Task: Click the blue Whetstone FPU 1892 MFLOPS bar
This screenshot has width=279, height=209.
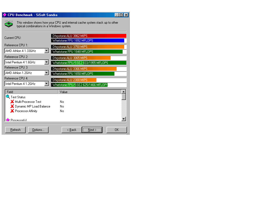Action: pos(88,41)
